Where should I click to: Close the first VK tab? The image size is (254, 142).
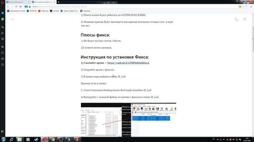click(29, 2)
